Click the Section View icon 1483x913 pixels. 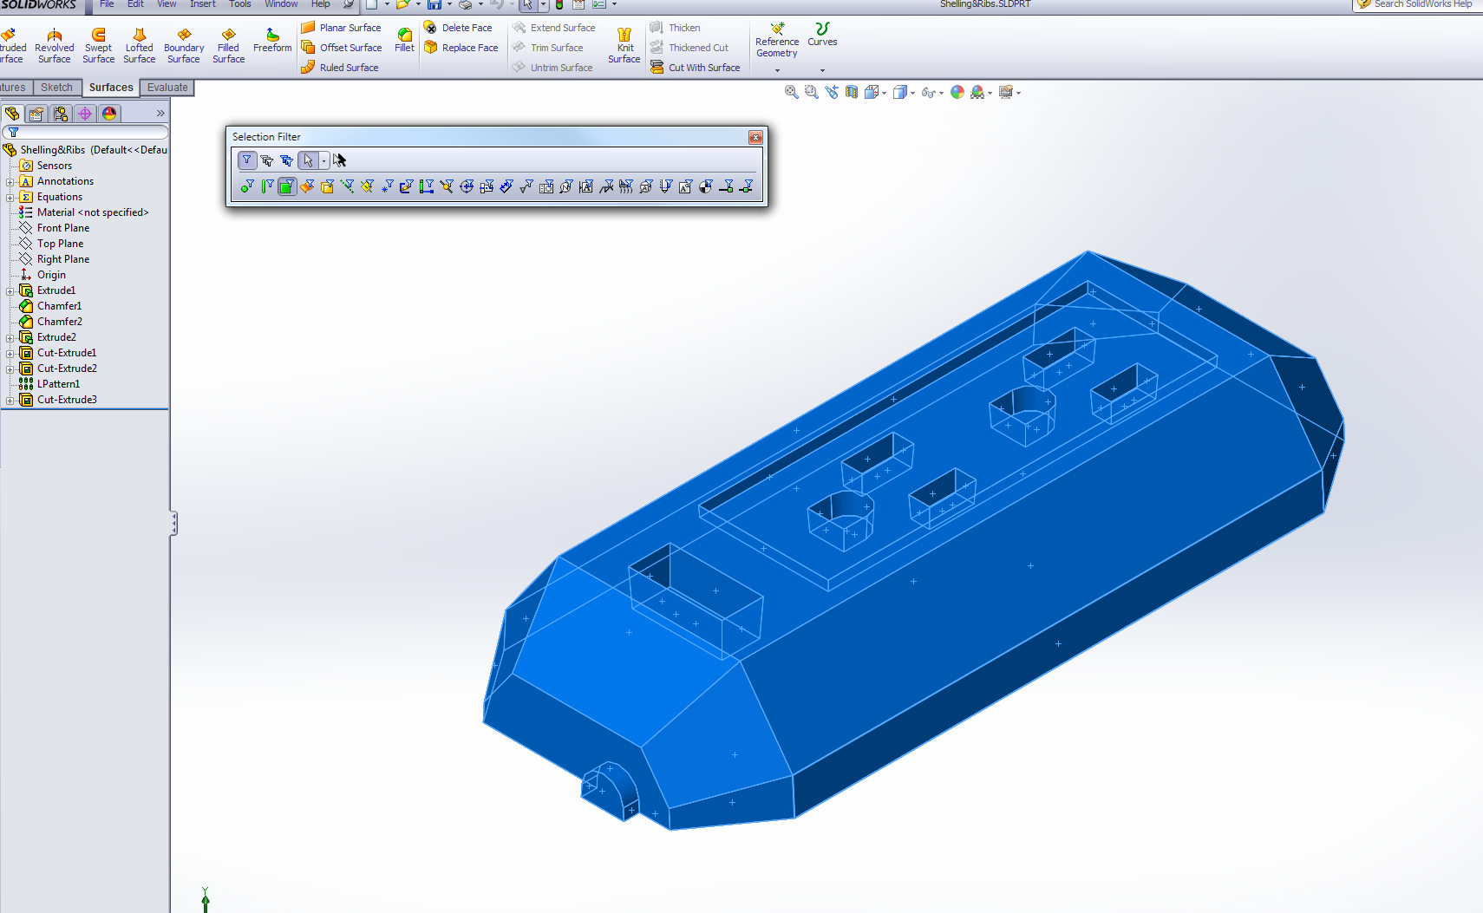852,92
